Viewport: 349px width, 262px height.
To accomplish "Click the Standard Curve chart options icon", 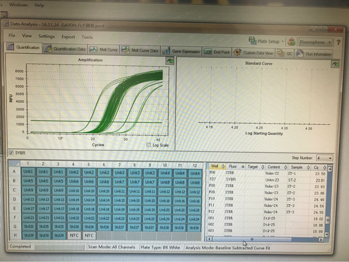I will [x=335, y=64].
